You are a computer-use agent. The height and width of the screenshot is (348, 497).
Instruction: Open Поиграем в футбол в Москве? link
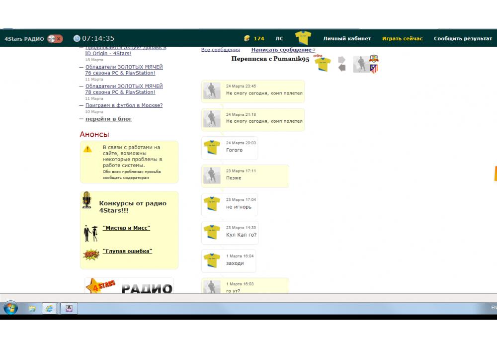tap(124, 105)
